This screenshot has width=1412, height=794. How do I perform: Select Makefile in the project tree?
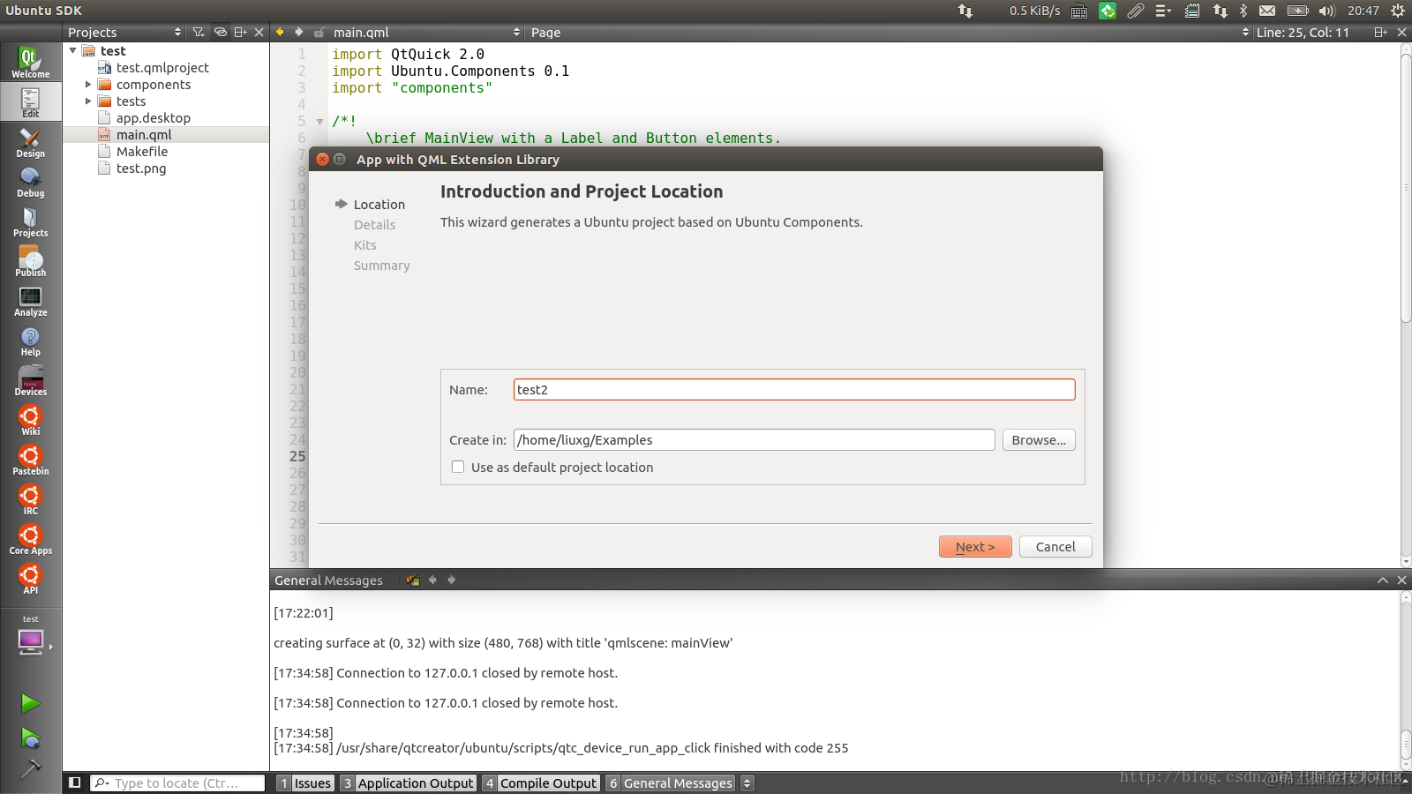click(x=142, y=152)
